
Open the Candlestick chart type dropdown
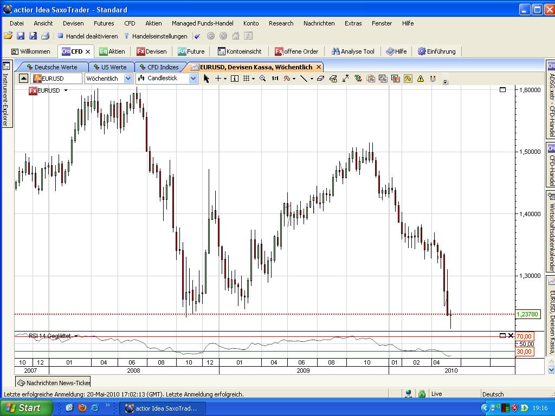(x=193, y=79)
